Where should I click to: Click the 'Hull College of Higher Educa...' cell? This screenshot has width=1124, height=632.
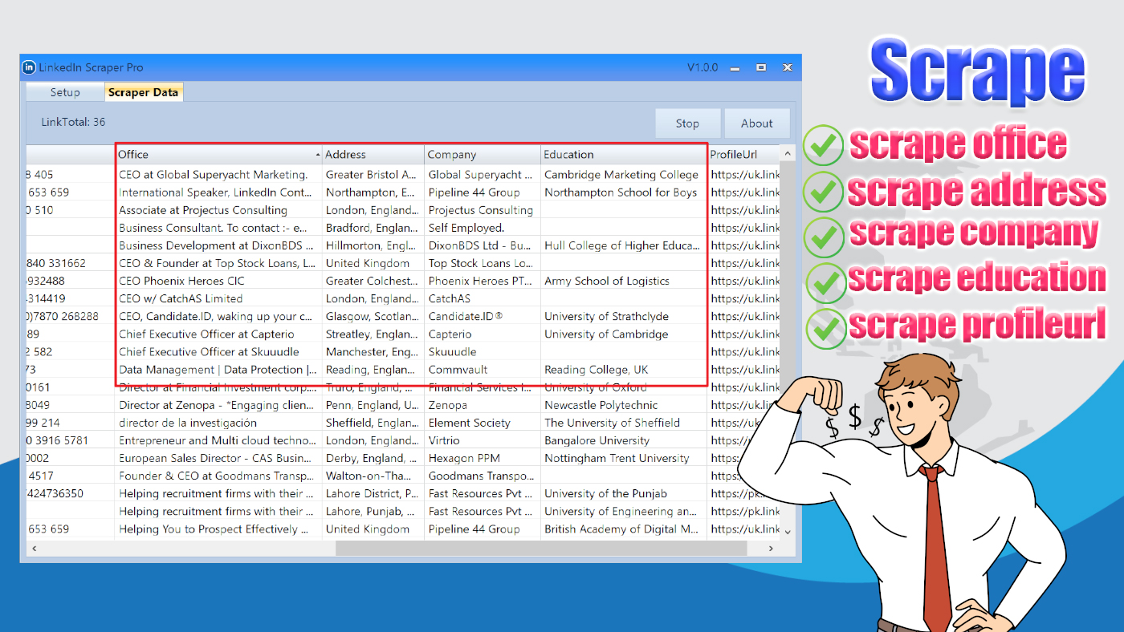pos(624,245)
